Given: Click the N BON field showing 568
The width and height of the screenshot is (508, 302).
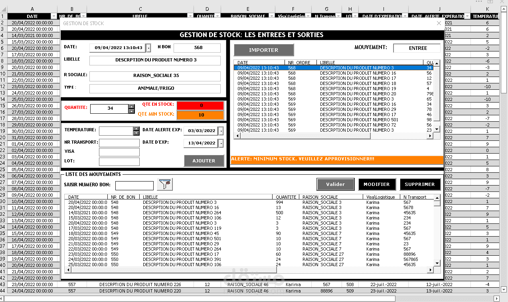Looking at the screenshot, I should coord(197,48).
